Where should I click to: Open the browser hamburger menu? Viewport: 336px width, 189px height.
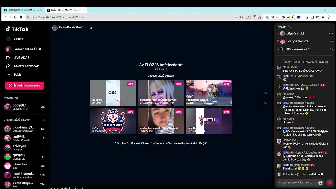(x=334, y=17)
